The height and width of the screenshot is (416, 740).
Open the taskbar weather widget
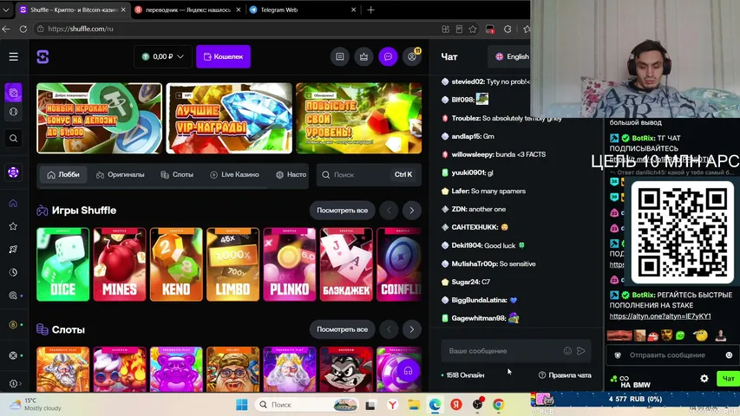(x=36, y=404)
